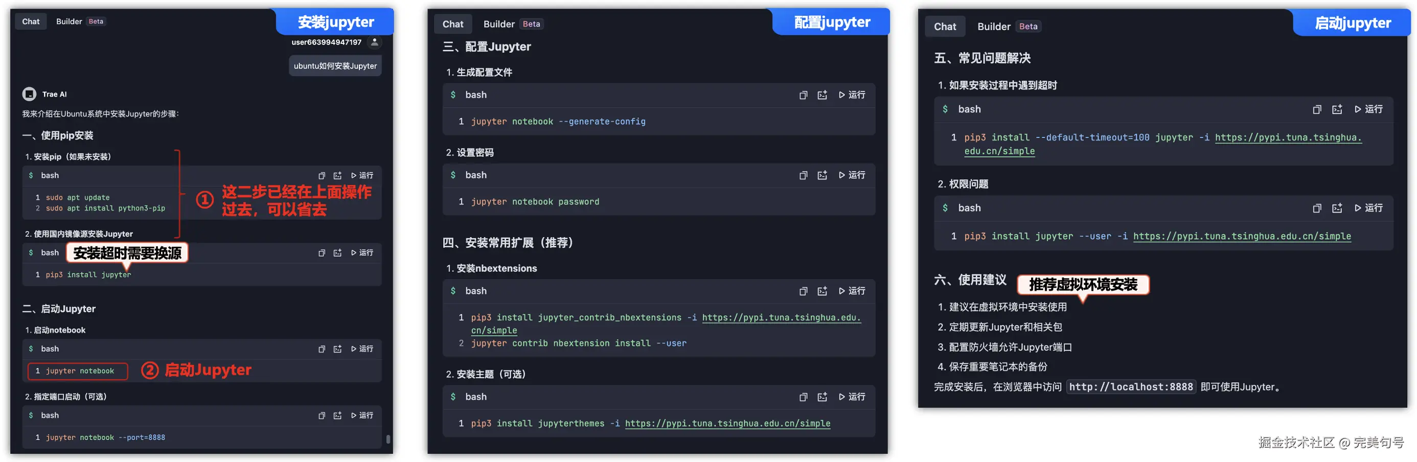Copy the 'jupyter notebook password' block

point(803,175)
